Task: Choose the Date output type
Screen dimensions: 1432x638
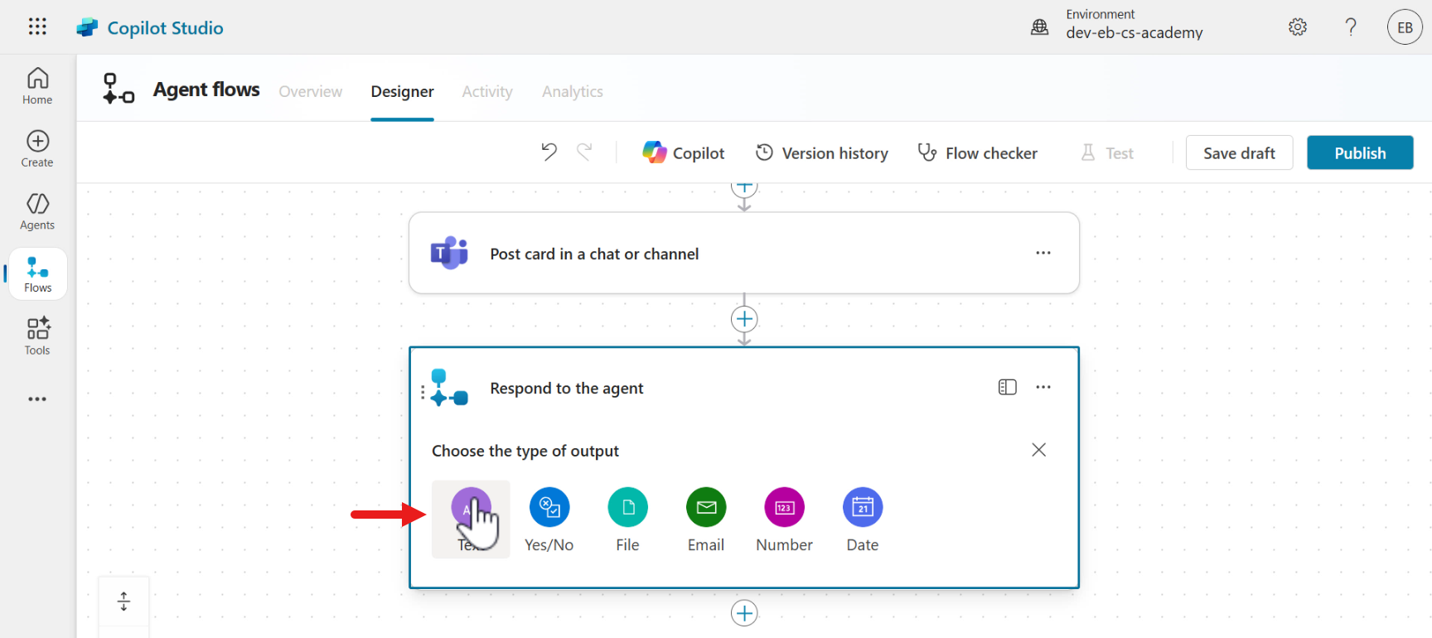Action: pyautogui.click(x=863, y=508)
